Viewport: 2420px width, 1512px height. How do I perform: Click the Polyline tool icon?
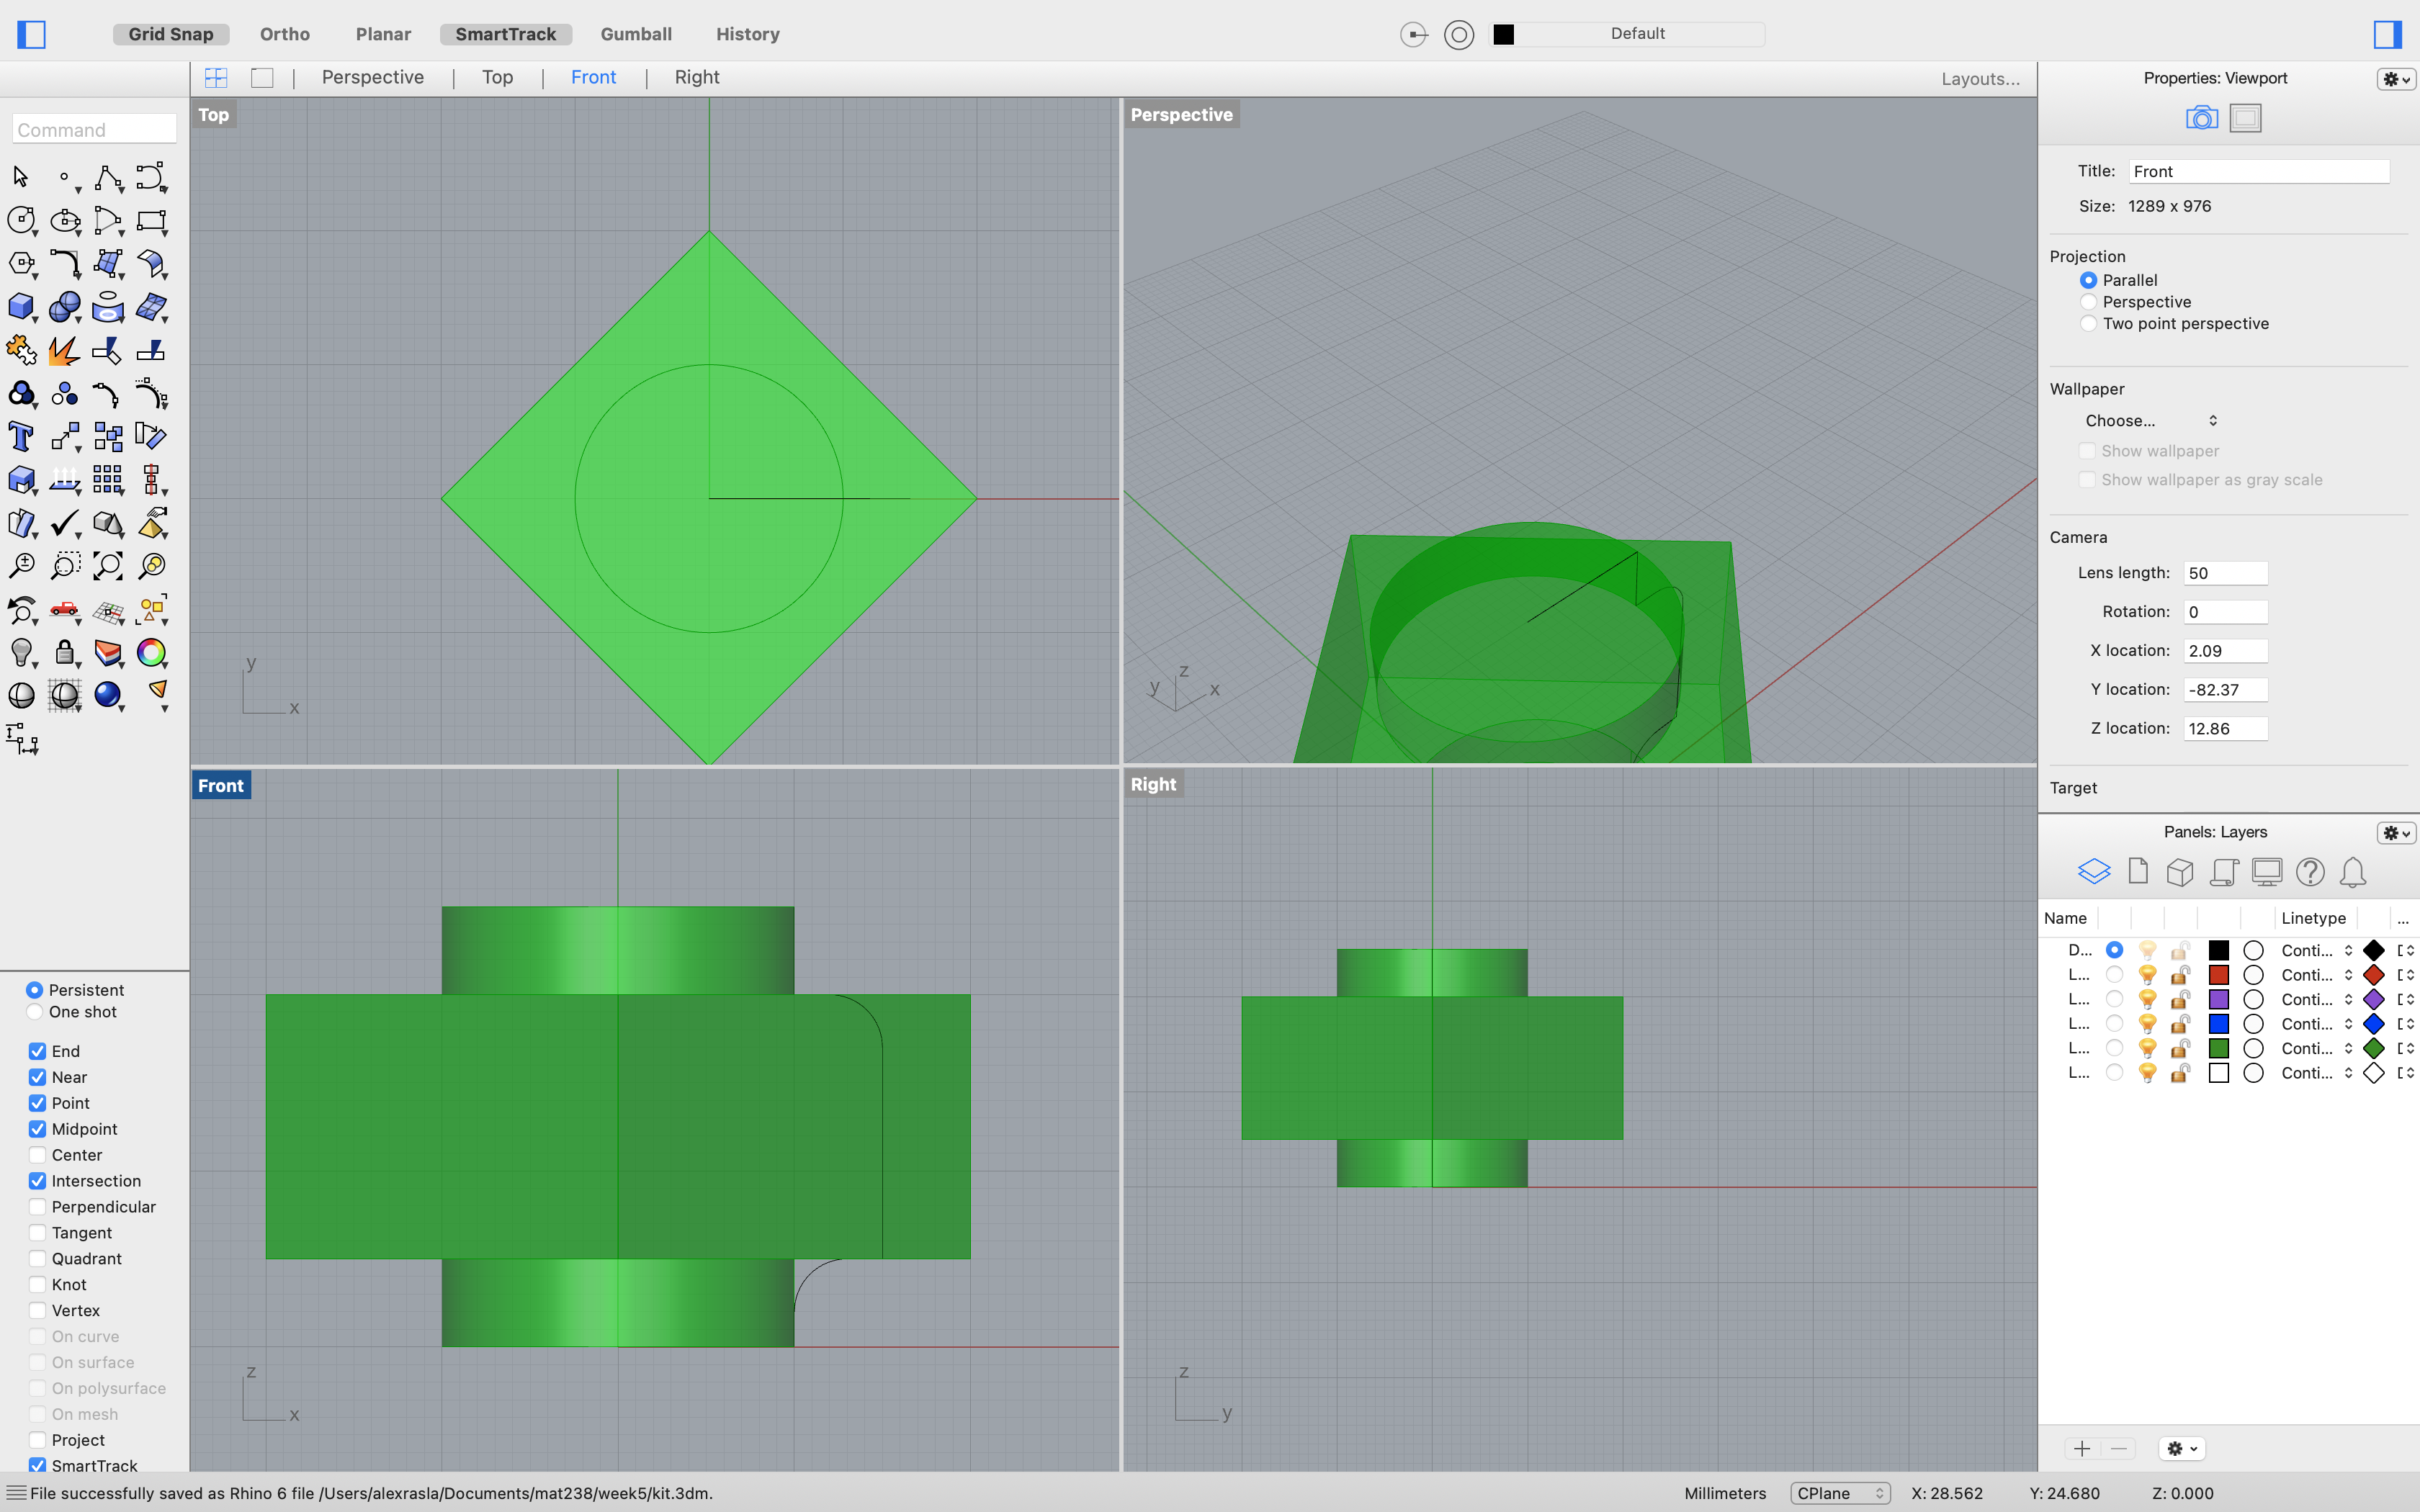(107, 178)
